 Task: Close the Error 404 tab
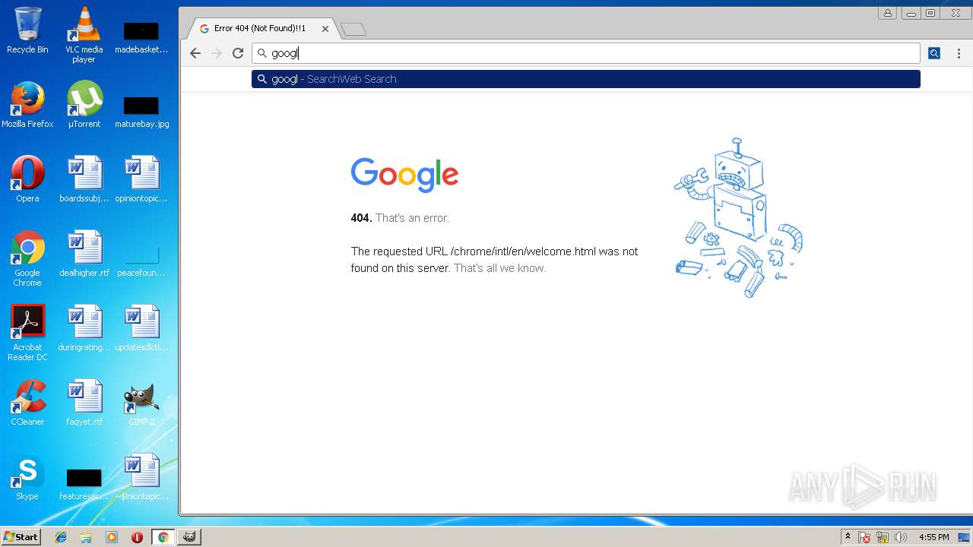pyautogui.click(x=325, y=29)
